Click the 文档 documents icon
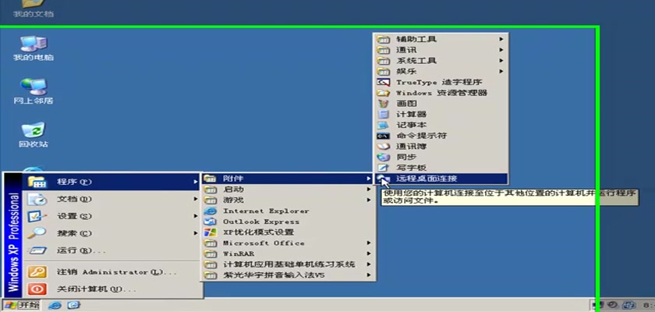The width and height of the screenshot is (655, 312). click(37, 199)
